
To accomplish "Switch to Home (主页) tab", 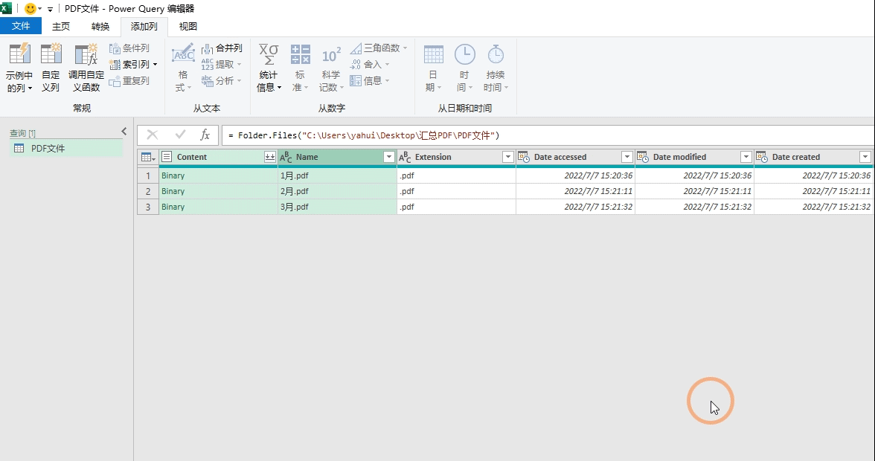I will point(61,26).
